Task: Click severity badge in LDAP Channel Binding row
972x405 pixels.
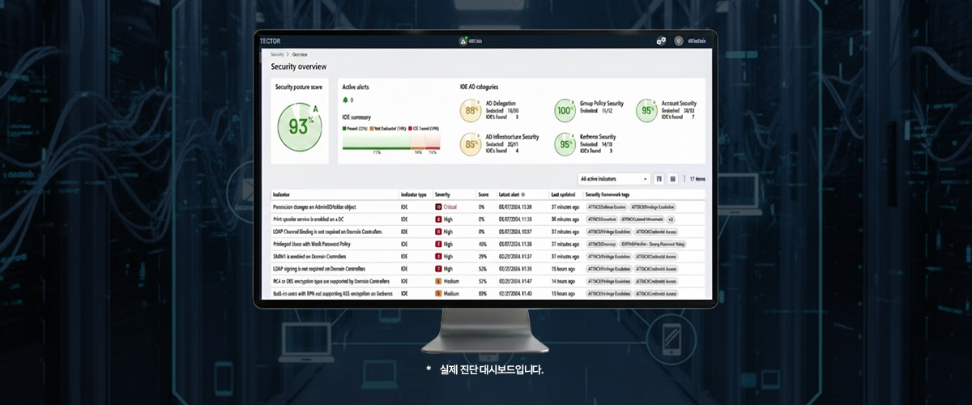Action: pos(438,232)
